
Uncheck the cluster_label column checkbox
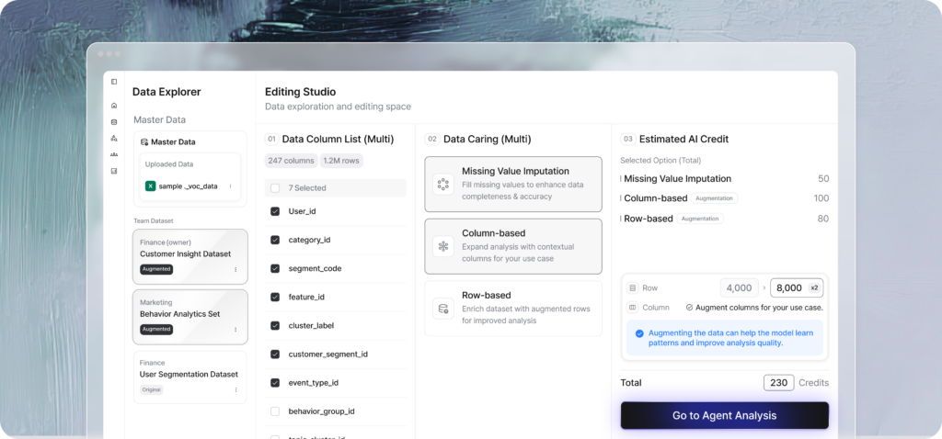pos(275,325)
